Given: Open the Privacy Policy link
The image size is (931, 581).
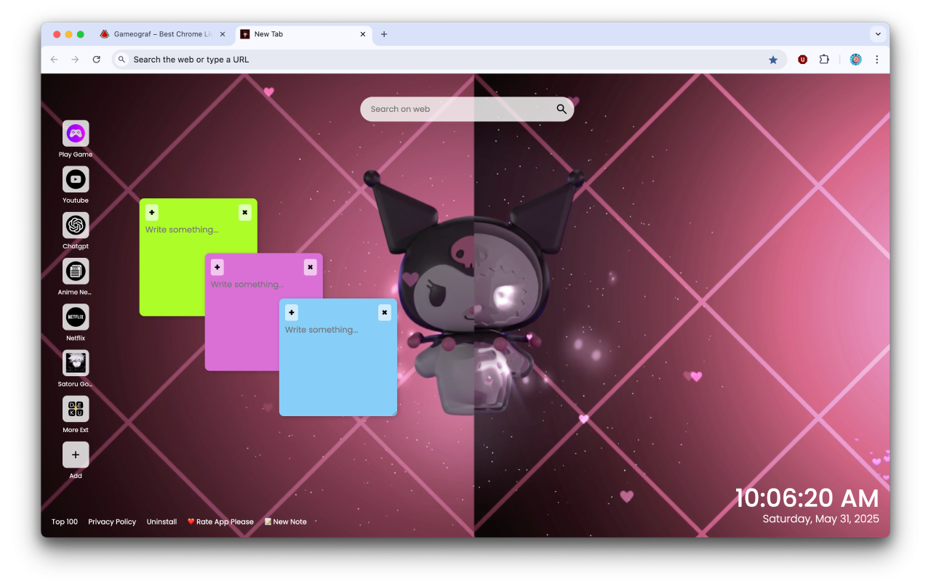Looking at the screenshot, I should [112, 521].
